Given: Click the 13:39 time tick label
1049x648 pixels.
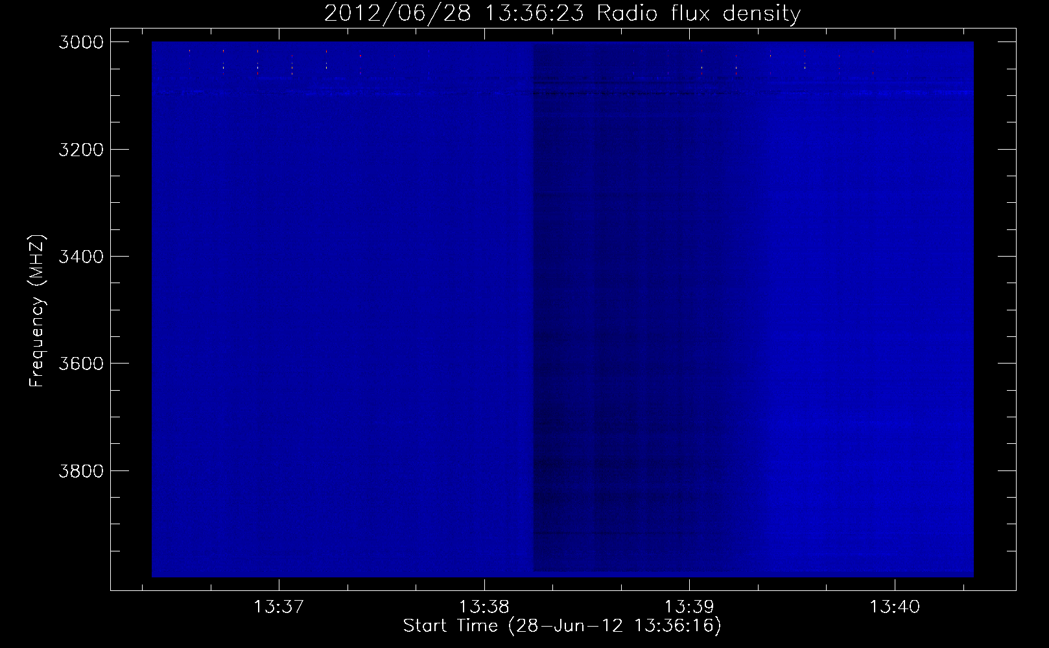Looking at the screenshot, I should click(x=689, y=607).
